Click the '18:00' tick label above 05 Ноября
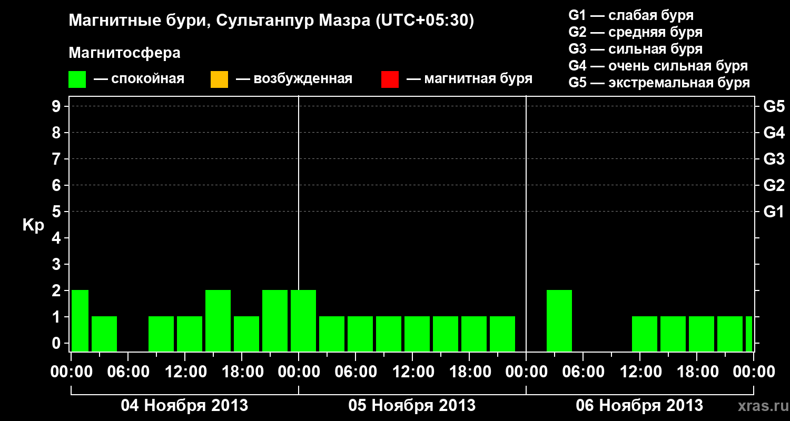Screen dimensions: 790x421 coord(469,372)
